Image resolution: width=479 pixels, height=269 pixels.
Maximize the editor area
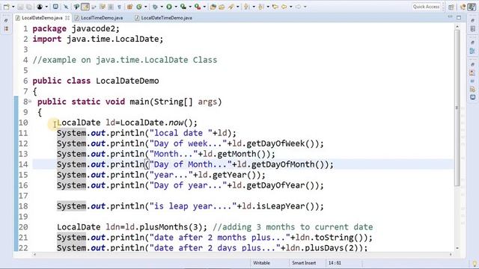[x=459, y=18]
